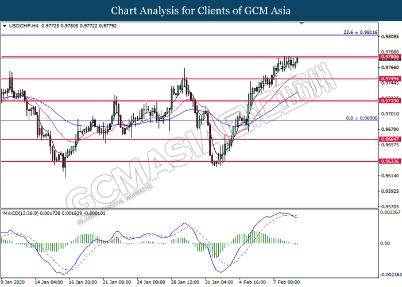Select the MACD(12,26,9) indicator label
Image resolution: width=402 pixels, height=287 pixels.
pyautogui.click(x=22, y=212)
